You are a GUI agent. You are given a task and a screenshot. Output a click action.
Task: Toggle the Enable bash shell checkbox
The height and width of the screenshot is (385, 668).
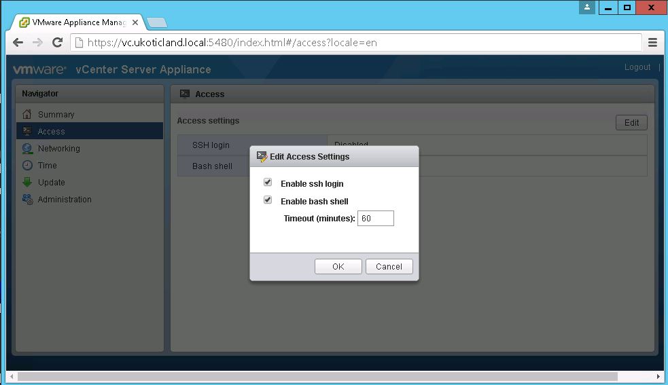coord(268,200)
